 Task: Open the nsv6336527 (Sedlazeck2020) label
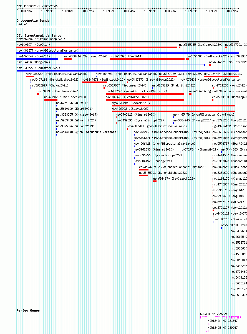(x=38, y=68)
